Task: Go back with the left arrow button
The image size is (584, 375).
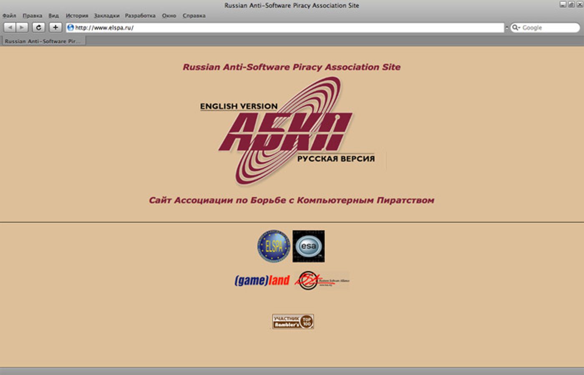Action: click(x=10, y=27)
